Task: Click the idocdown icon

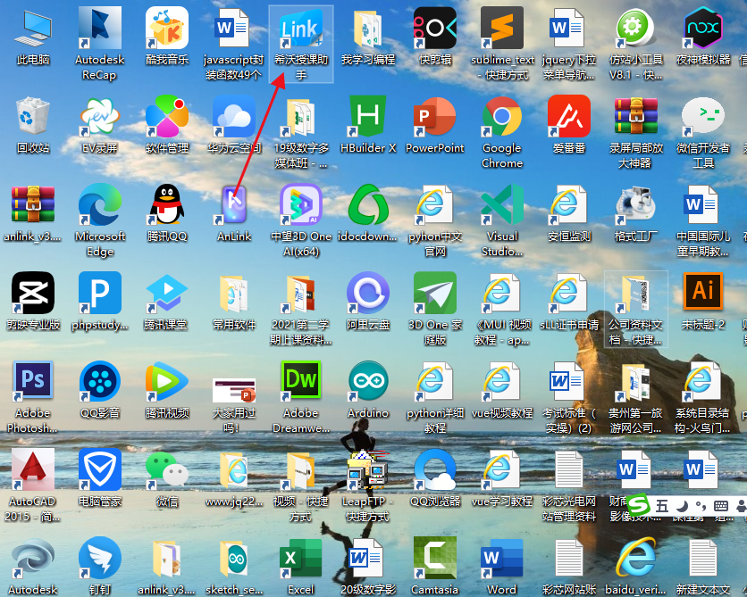Action: [368, 204]
